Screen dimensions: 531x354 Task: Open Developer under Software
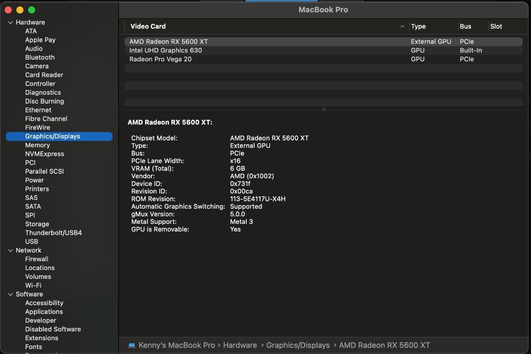pos(41,321)
